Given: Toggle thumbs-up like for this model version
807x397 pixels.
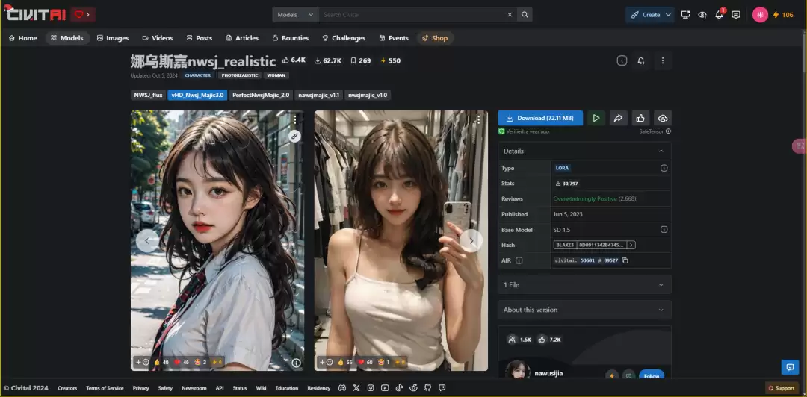Looking at the screenshot, I should (x=640, y=118).
